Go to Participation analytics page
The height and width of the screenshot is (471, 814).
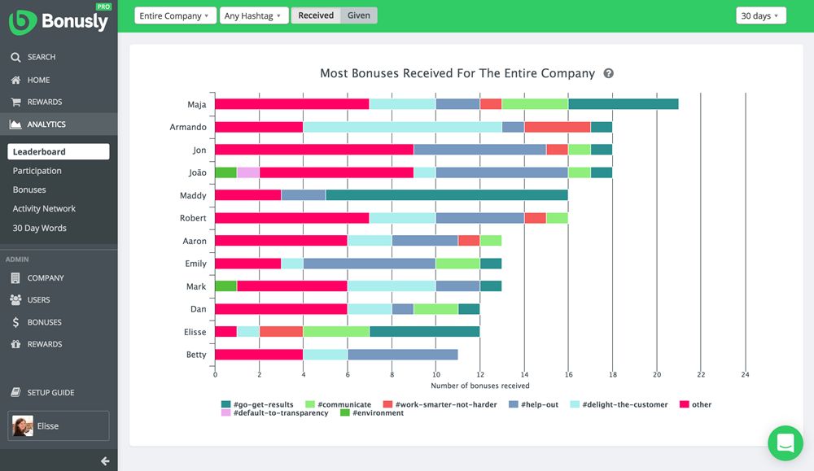[37, 171]
